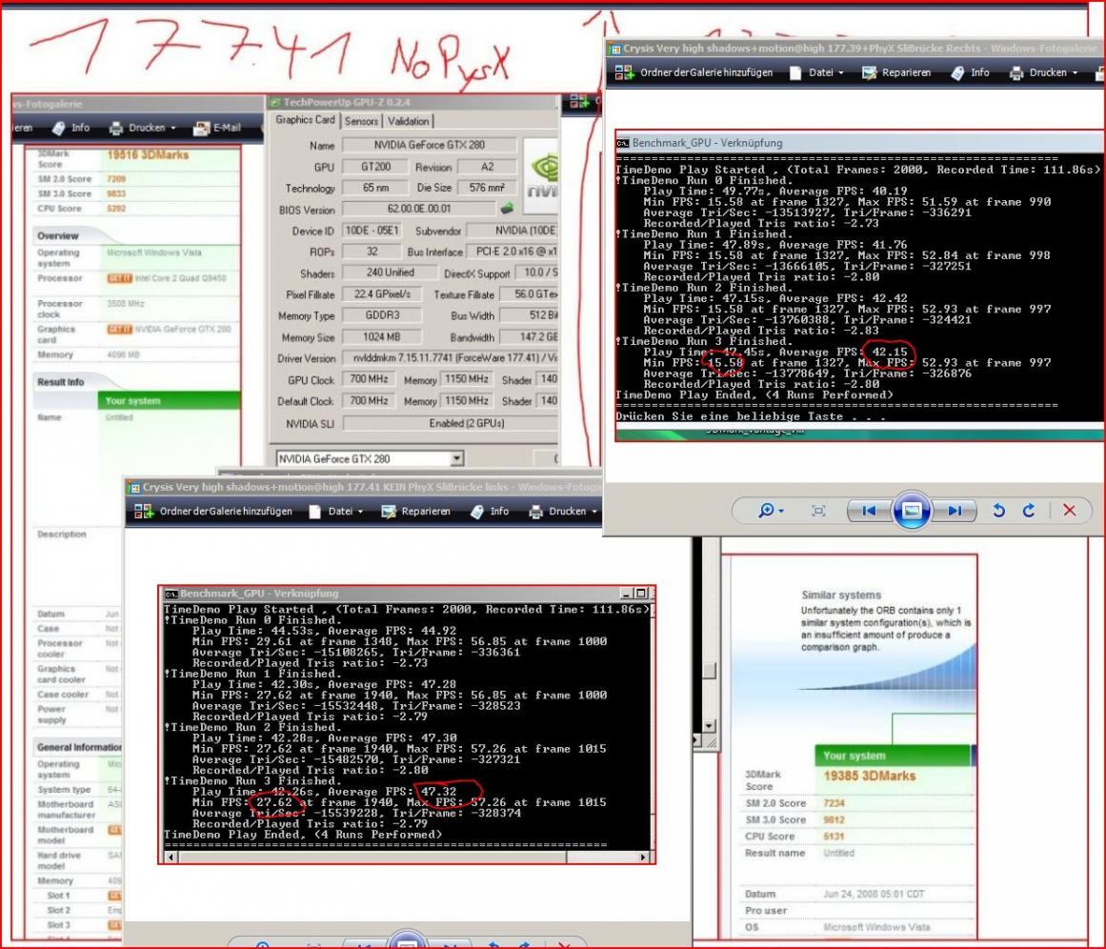Image resolution: width=1106 pixels, height=949 pixels.
Task: Click the Pixel Fillrate value 22.4 GPixel/s
Action: (382, 294)
